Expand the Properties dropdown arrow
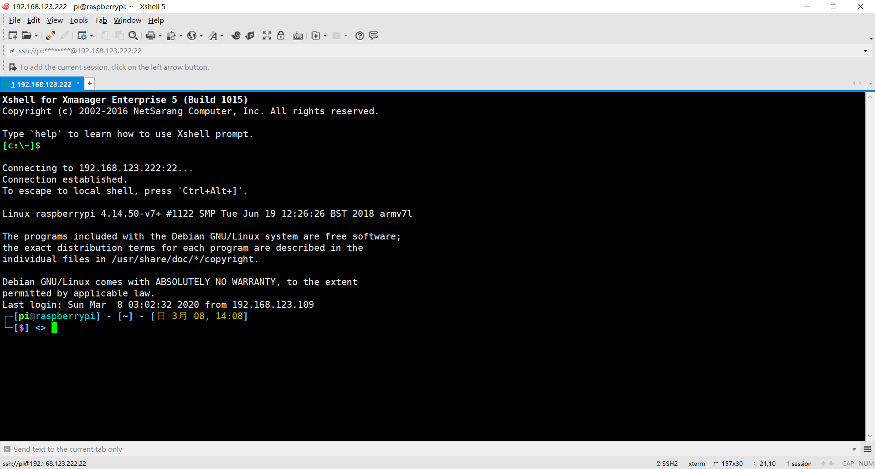Screen dimensions: 875x469 click(x=92, y=36)
